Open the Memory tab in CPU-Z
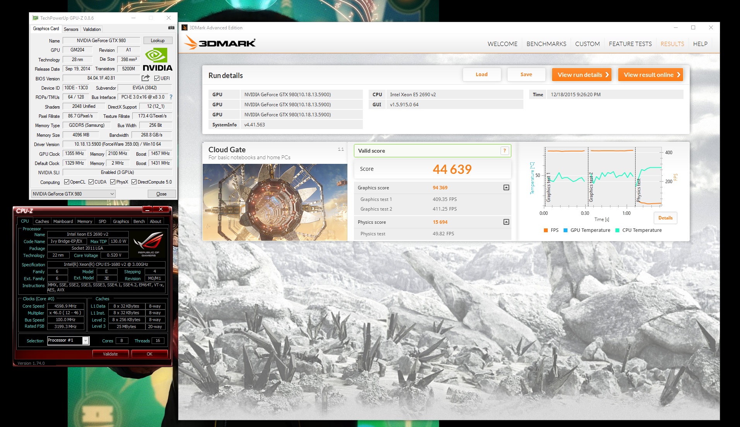The width and height of the screenshot is (740, 427). (x=85, y=221)
